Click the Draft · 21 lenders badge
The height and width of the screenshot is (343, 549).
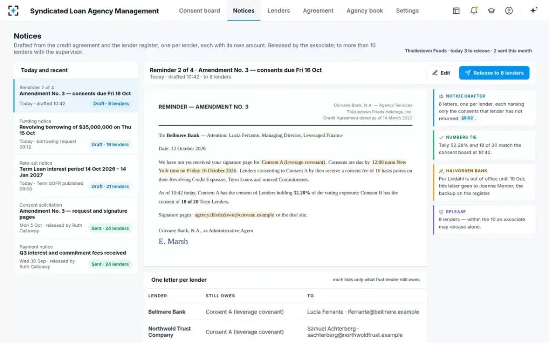(x=110, y=186)
